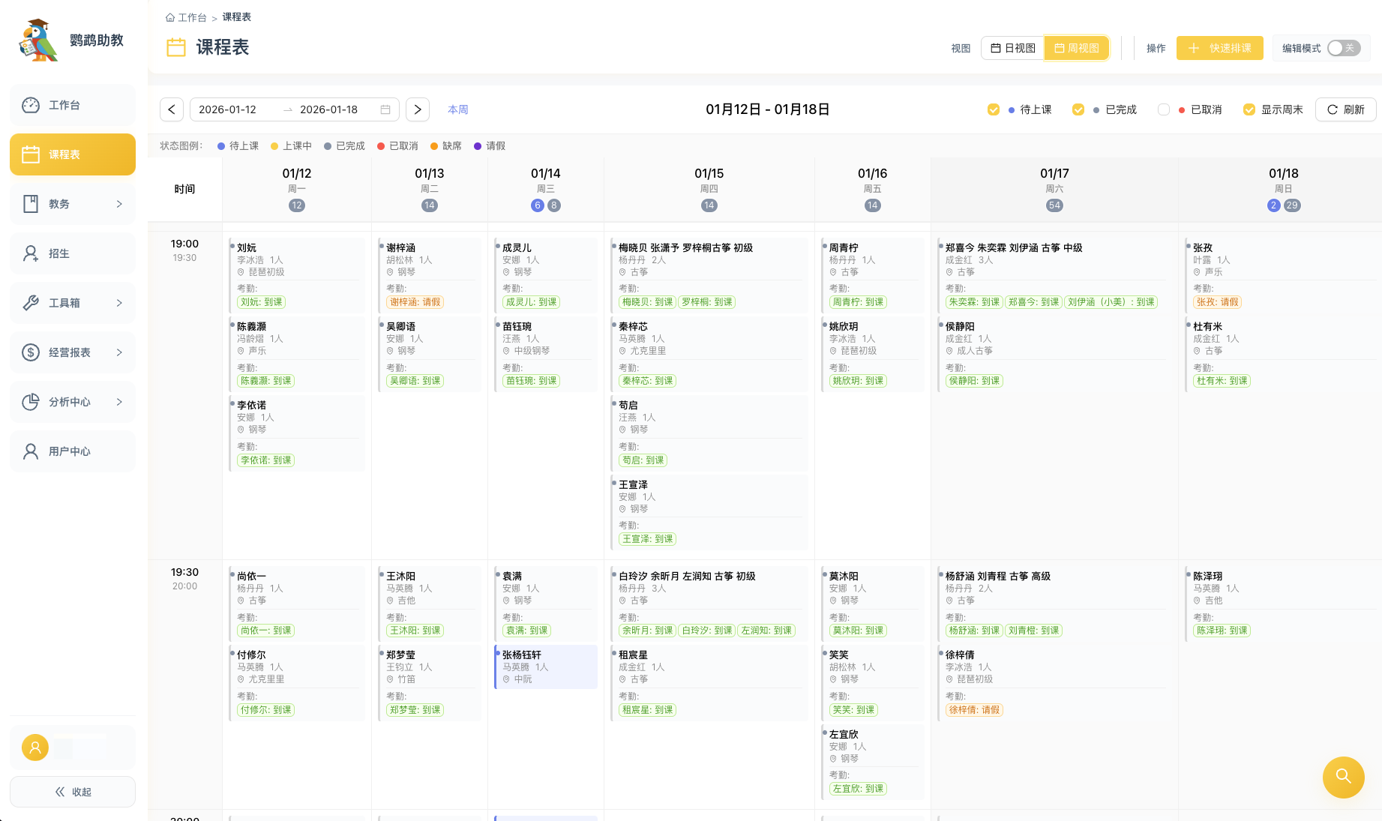Click the 本周 link

point(457,109)
